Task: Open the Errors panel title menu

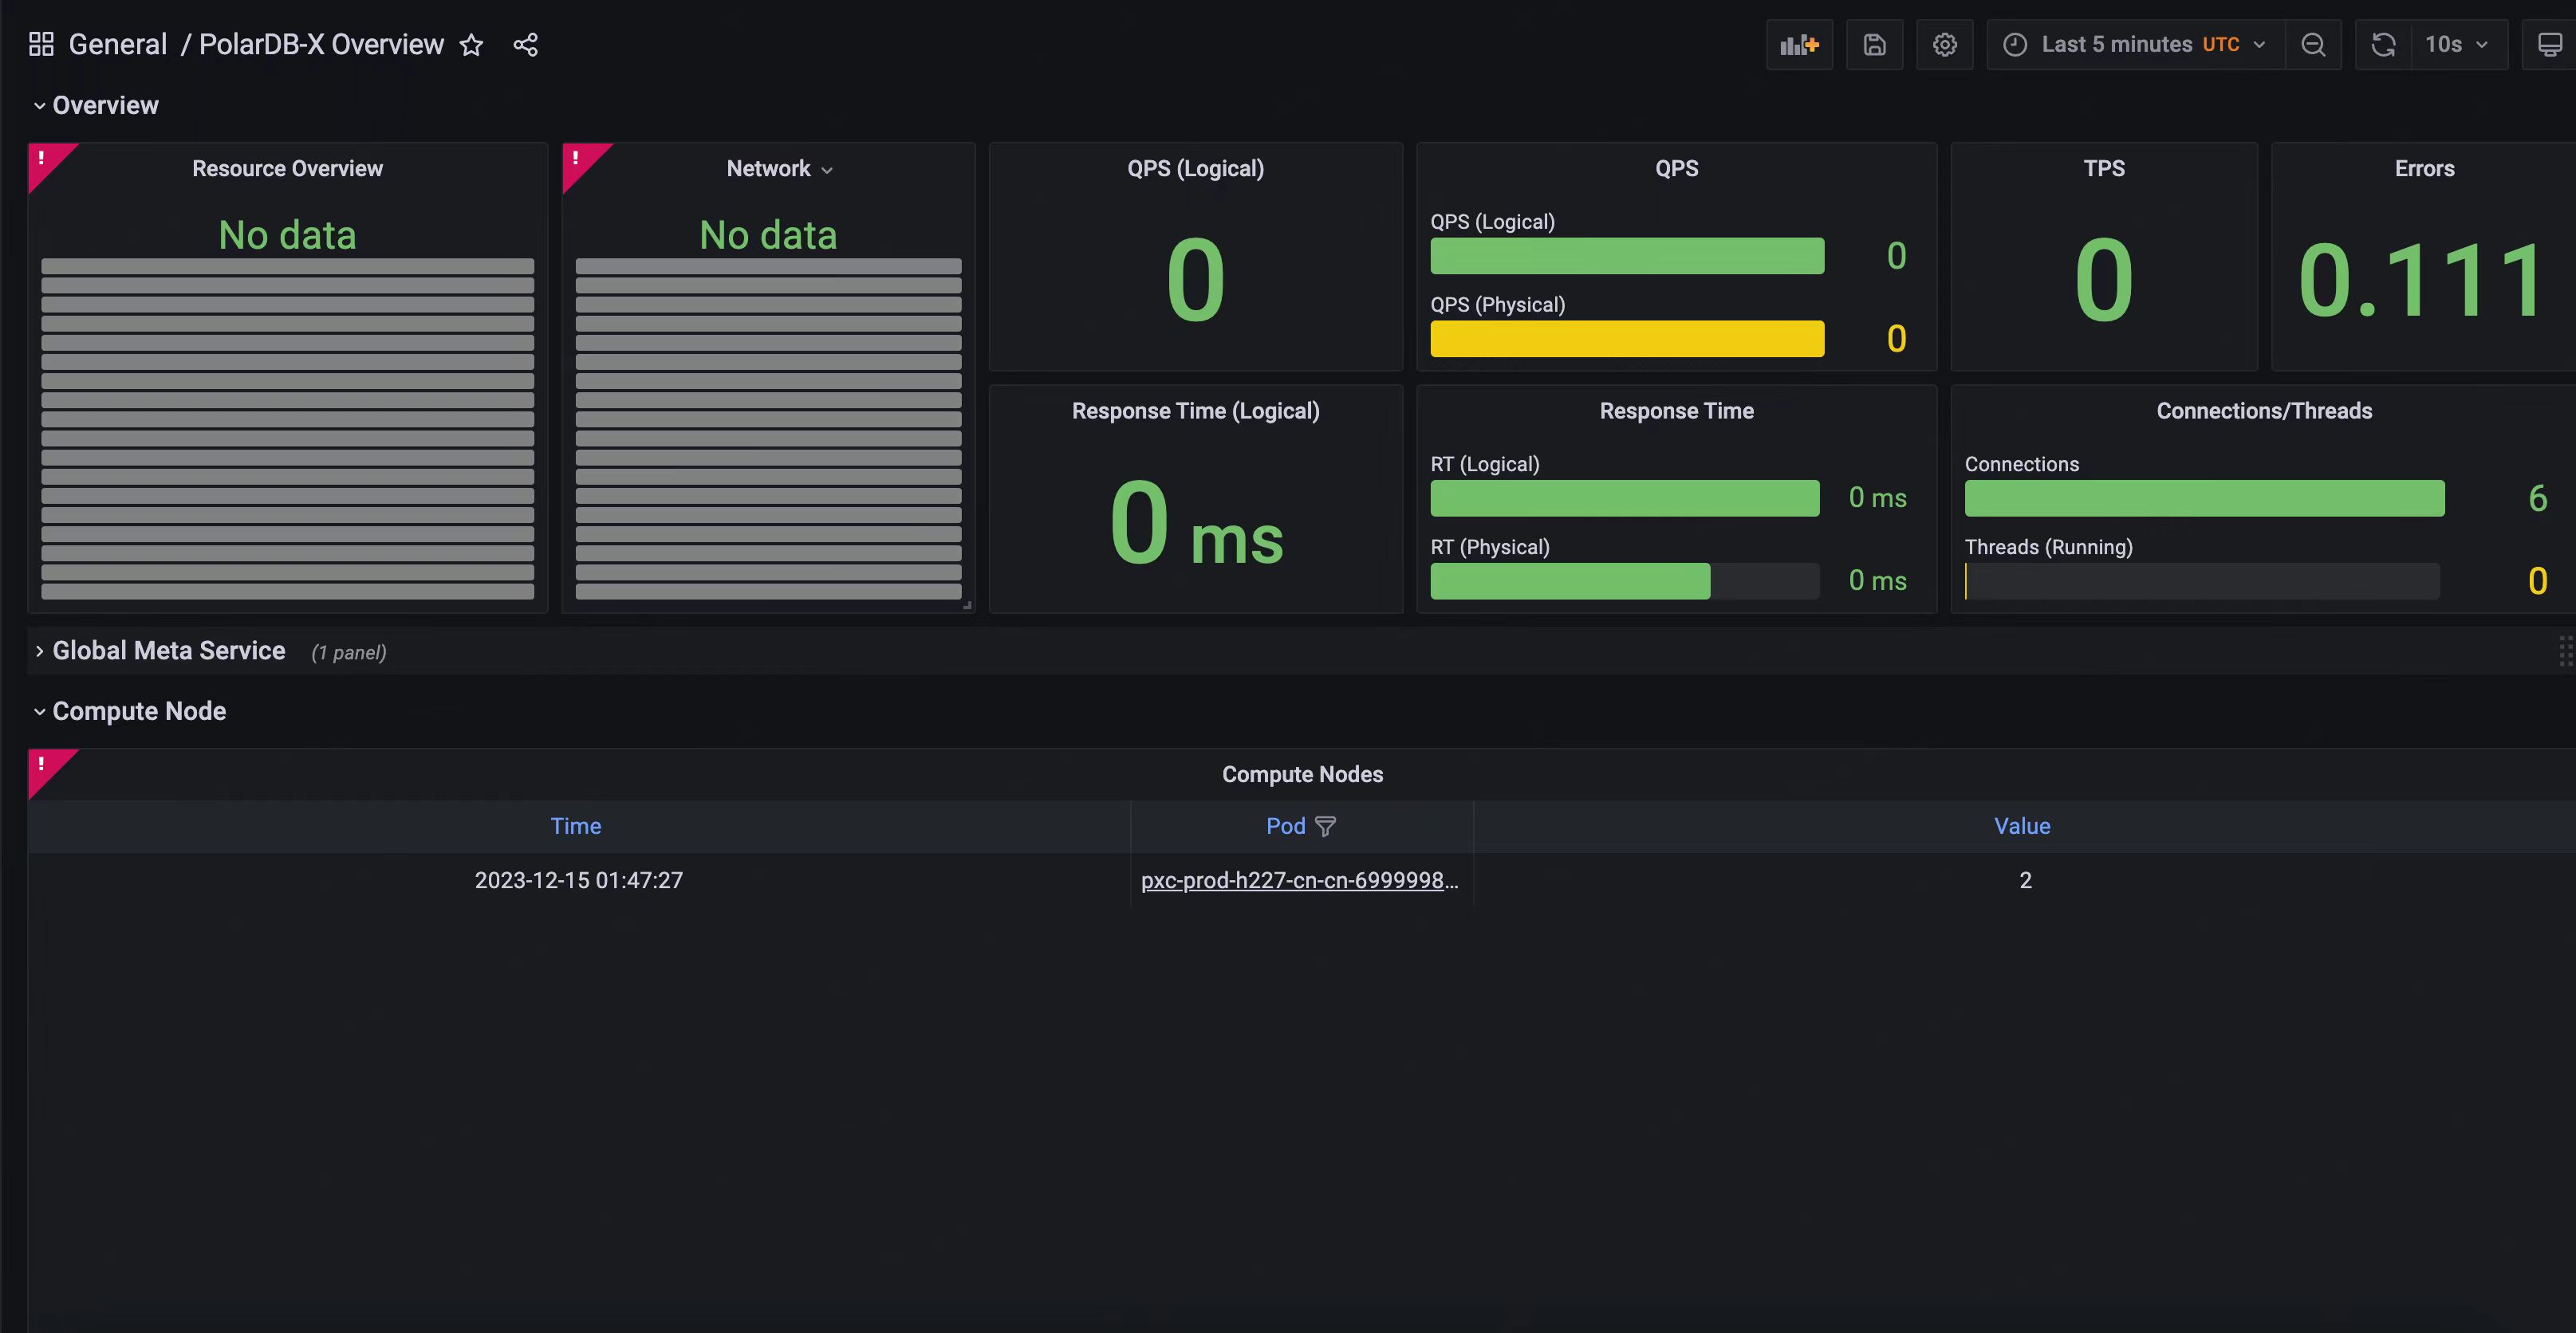Action: tap(2424, 169)
